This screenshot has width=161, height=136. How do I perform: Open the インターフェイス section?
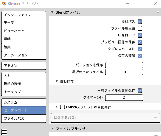tap(24, 15)
